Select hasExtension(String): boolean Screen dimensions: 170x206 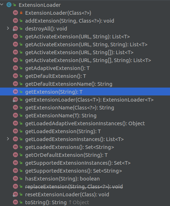pos(63,179)
